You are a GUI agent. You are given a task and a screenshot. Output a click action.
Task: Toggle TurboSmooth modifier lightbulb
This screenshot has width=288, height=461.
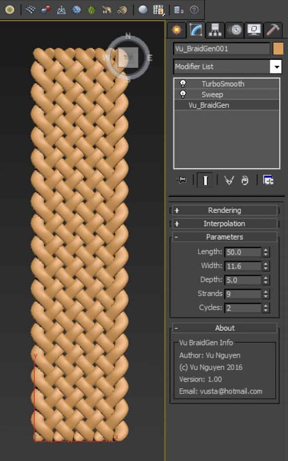183,83
